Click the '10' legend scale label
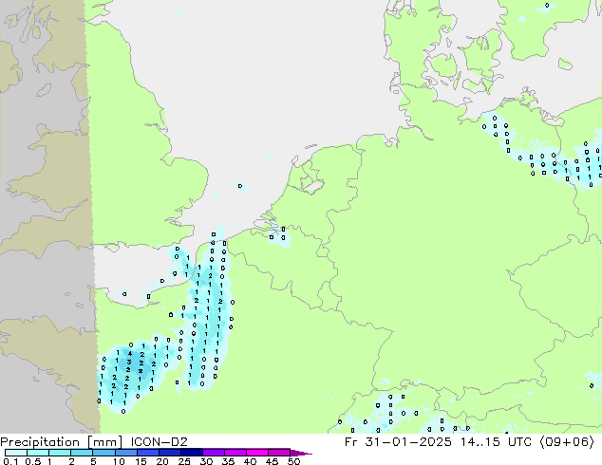 [x=119, y=461]
